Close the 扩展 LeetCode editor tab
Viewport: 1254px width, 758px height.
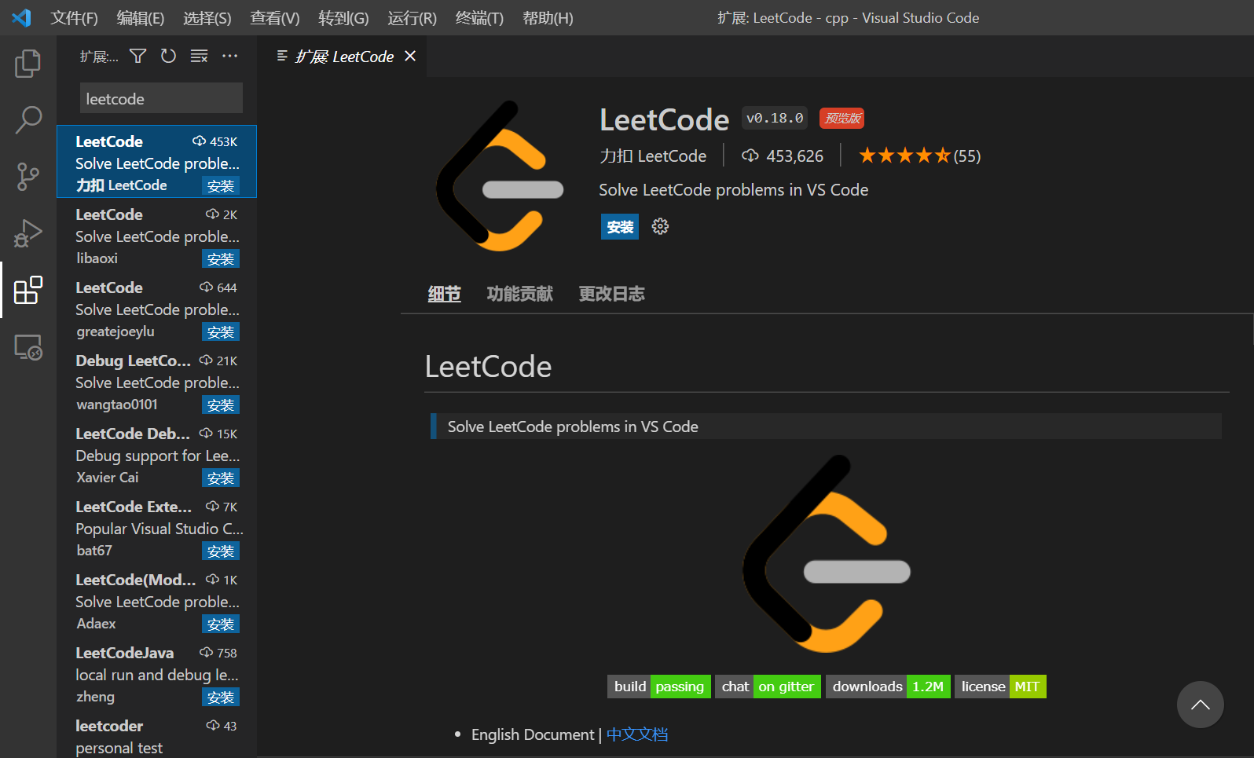click(410, 56)
